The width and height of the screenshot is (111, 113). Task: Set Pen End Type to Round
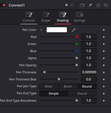coord(82,93)
